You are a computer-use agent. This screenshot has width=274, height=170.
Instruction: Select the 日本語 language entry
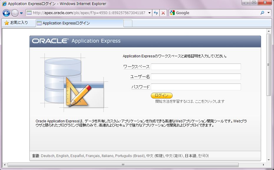click(x=191, y=156)
